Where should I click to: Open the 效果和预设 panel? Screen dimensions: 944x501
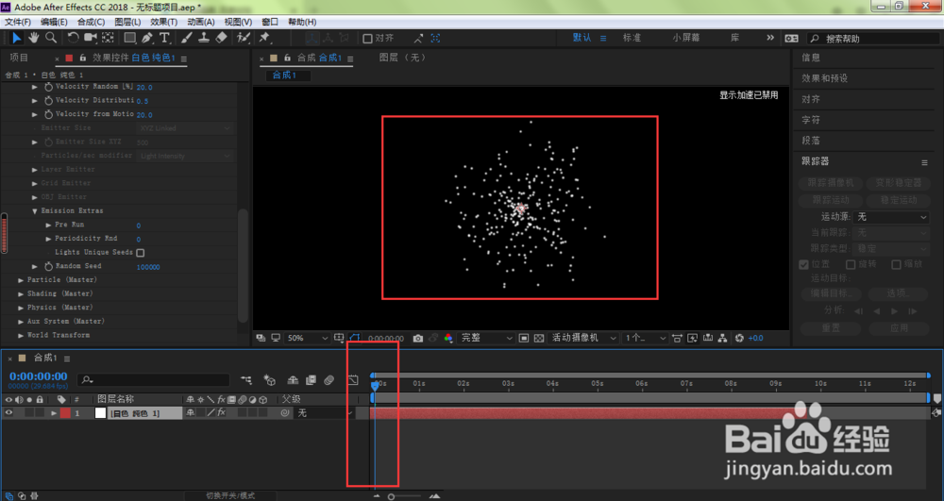pos(824,78)
